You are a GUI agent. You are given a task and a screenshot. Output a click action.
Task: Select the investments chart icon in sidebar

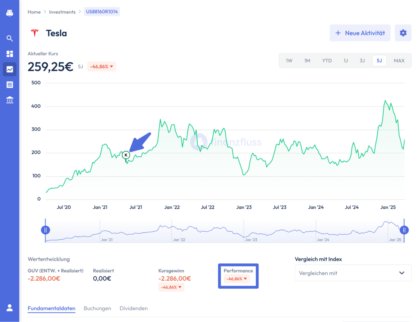pyautogui.click(x=10, y=69)
